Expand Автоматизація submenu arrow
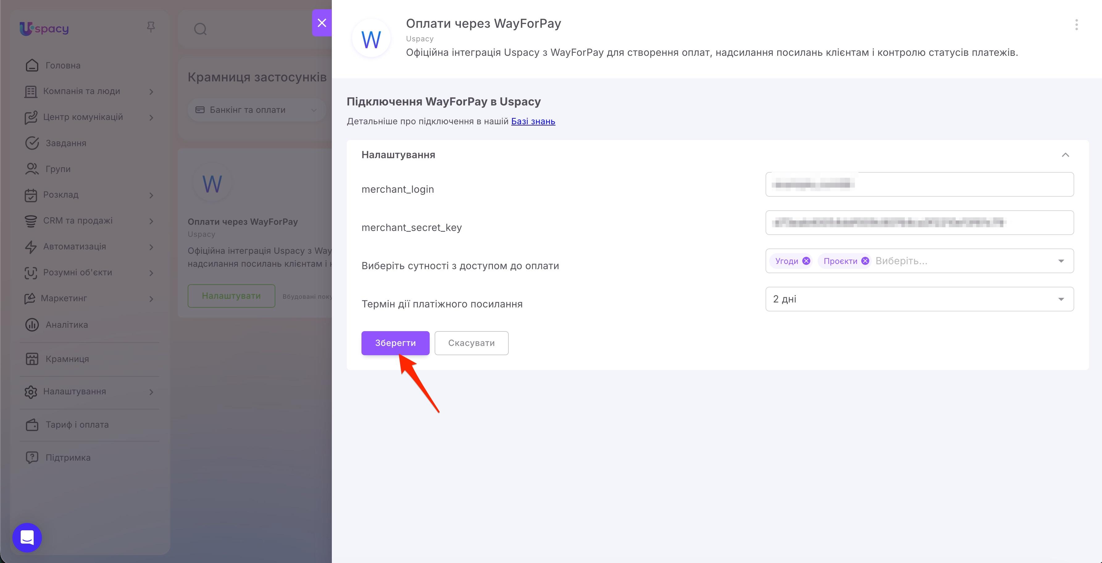Image resolution: width=1102 pixels, height=563 pixels. pyautogui.click(x=151, y=247)
